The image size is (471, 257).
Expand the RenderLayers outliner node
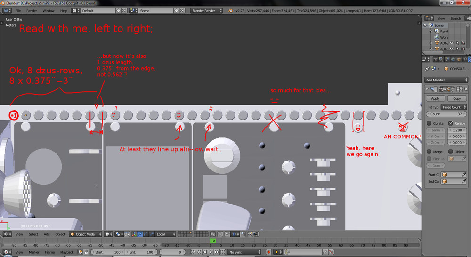(431, 31)
